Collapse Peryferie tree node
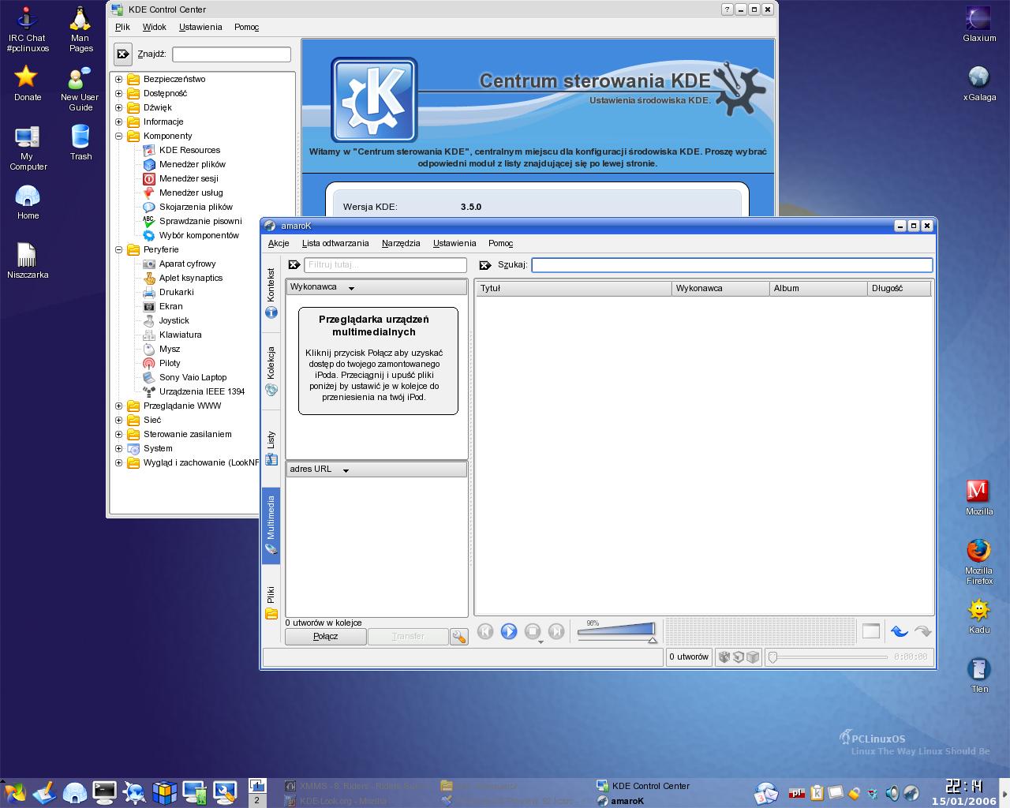Screen dimensions: 1010x808 [x=119, y=249]
